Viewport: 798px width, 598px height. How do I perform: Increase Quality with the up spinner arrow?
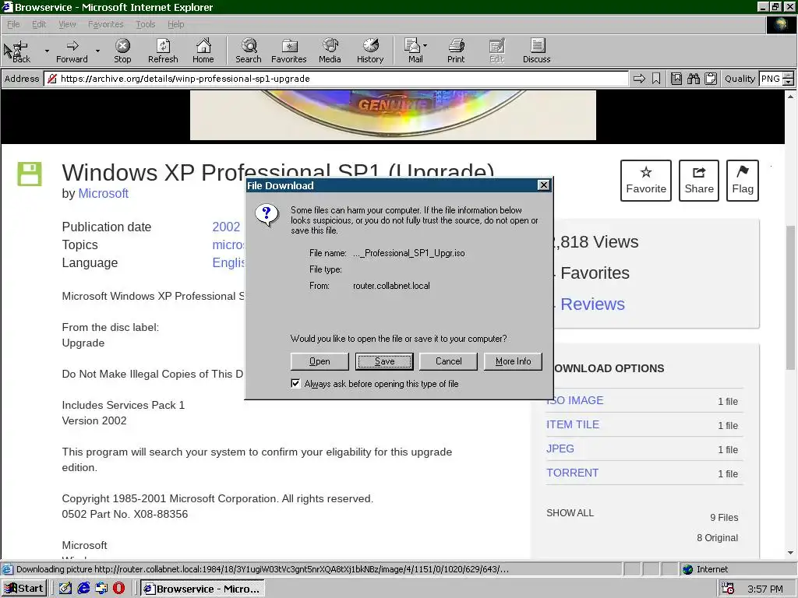(x=788, y=76)
